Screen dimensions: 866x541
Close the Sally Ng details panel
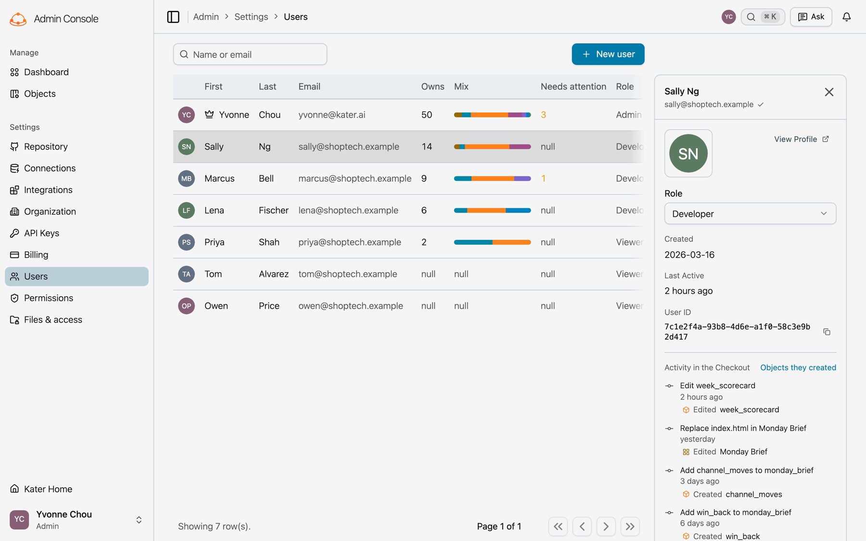829,92
